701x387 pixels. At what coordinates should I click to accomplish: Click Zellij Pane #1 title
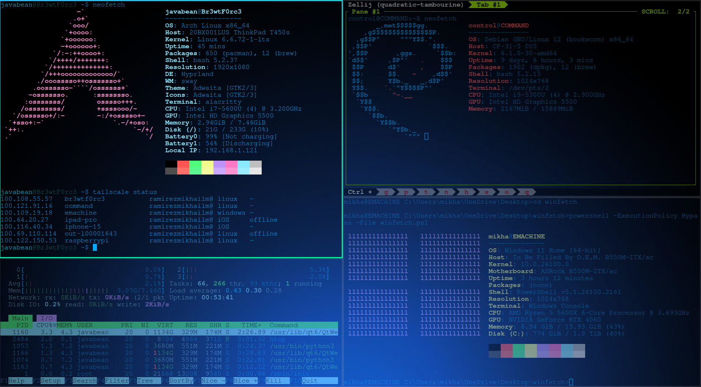click(366, 11)
